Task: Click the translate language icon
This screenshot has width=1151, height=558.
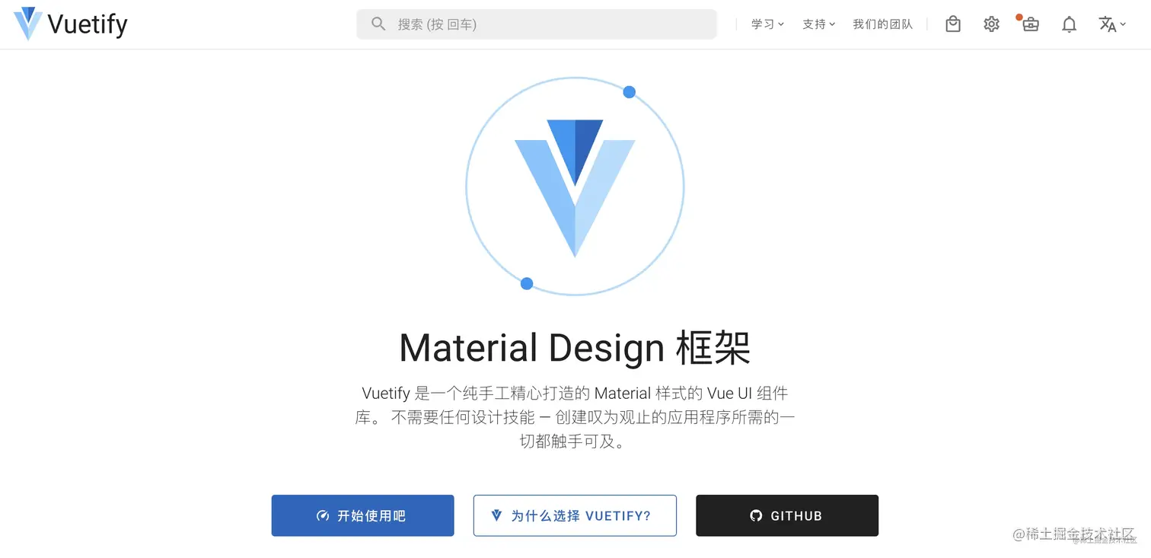Action: click(1107, 24)
